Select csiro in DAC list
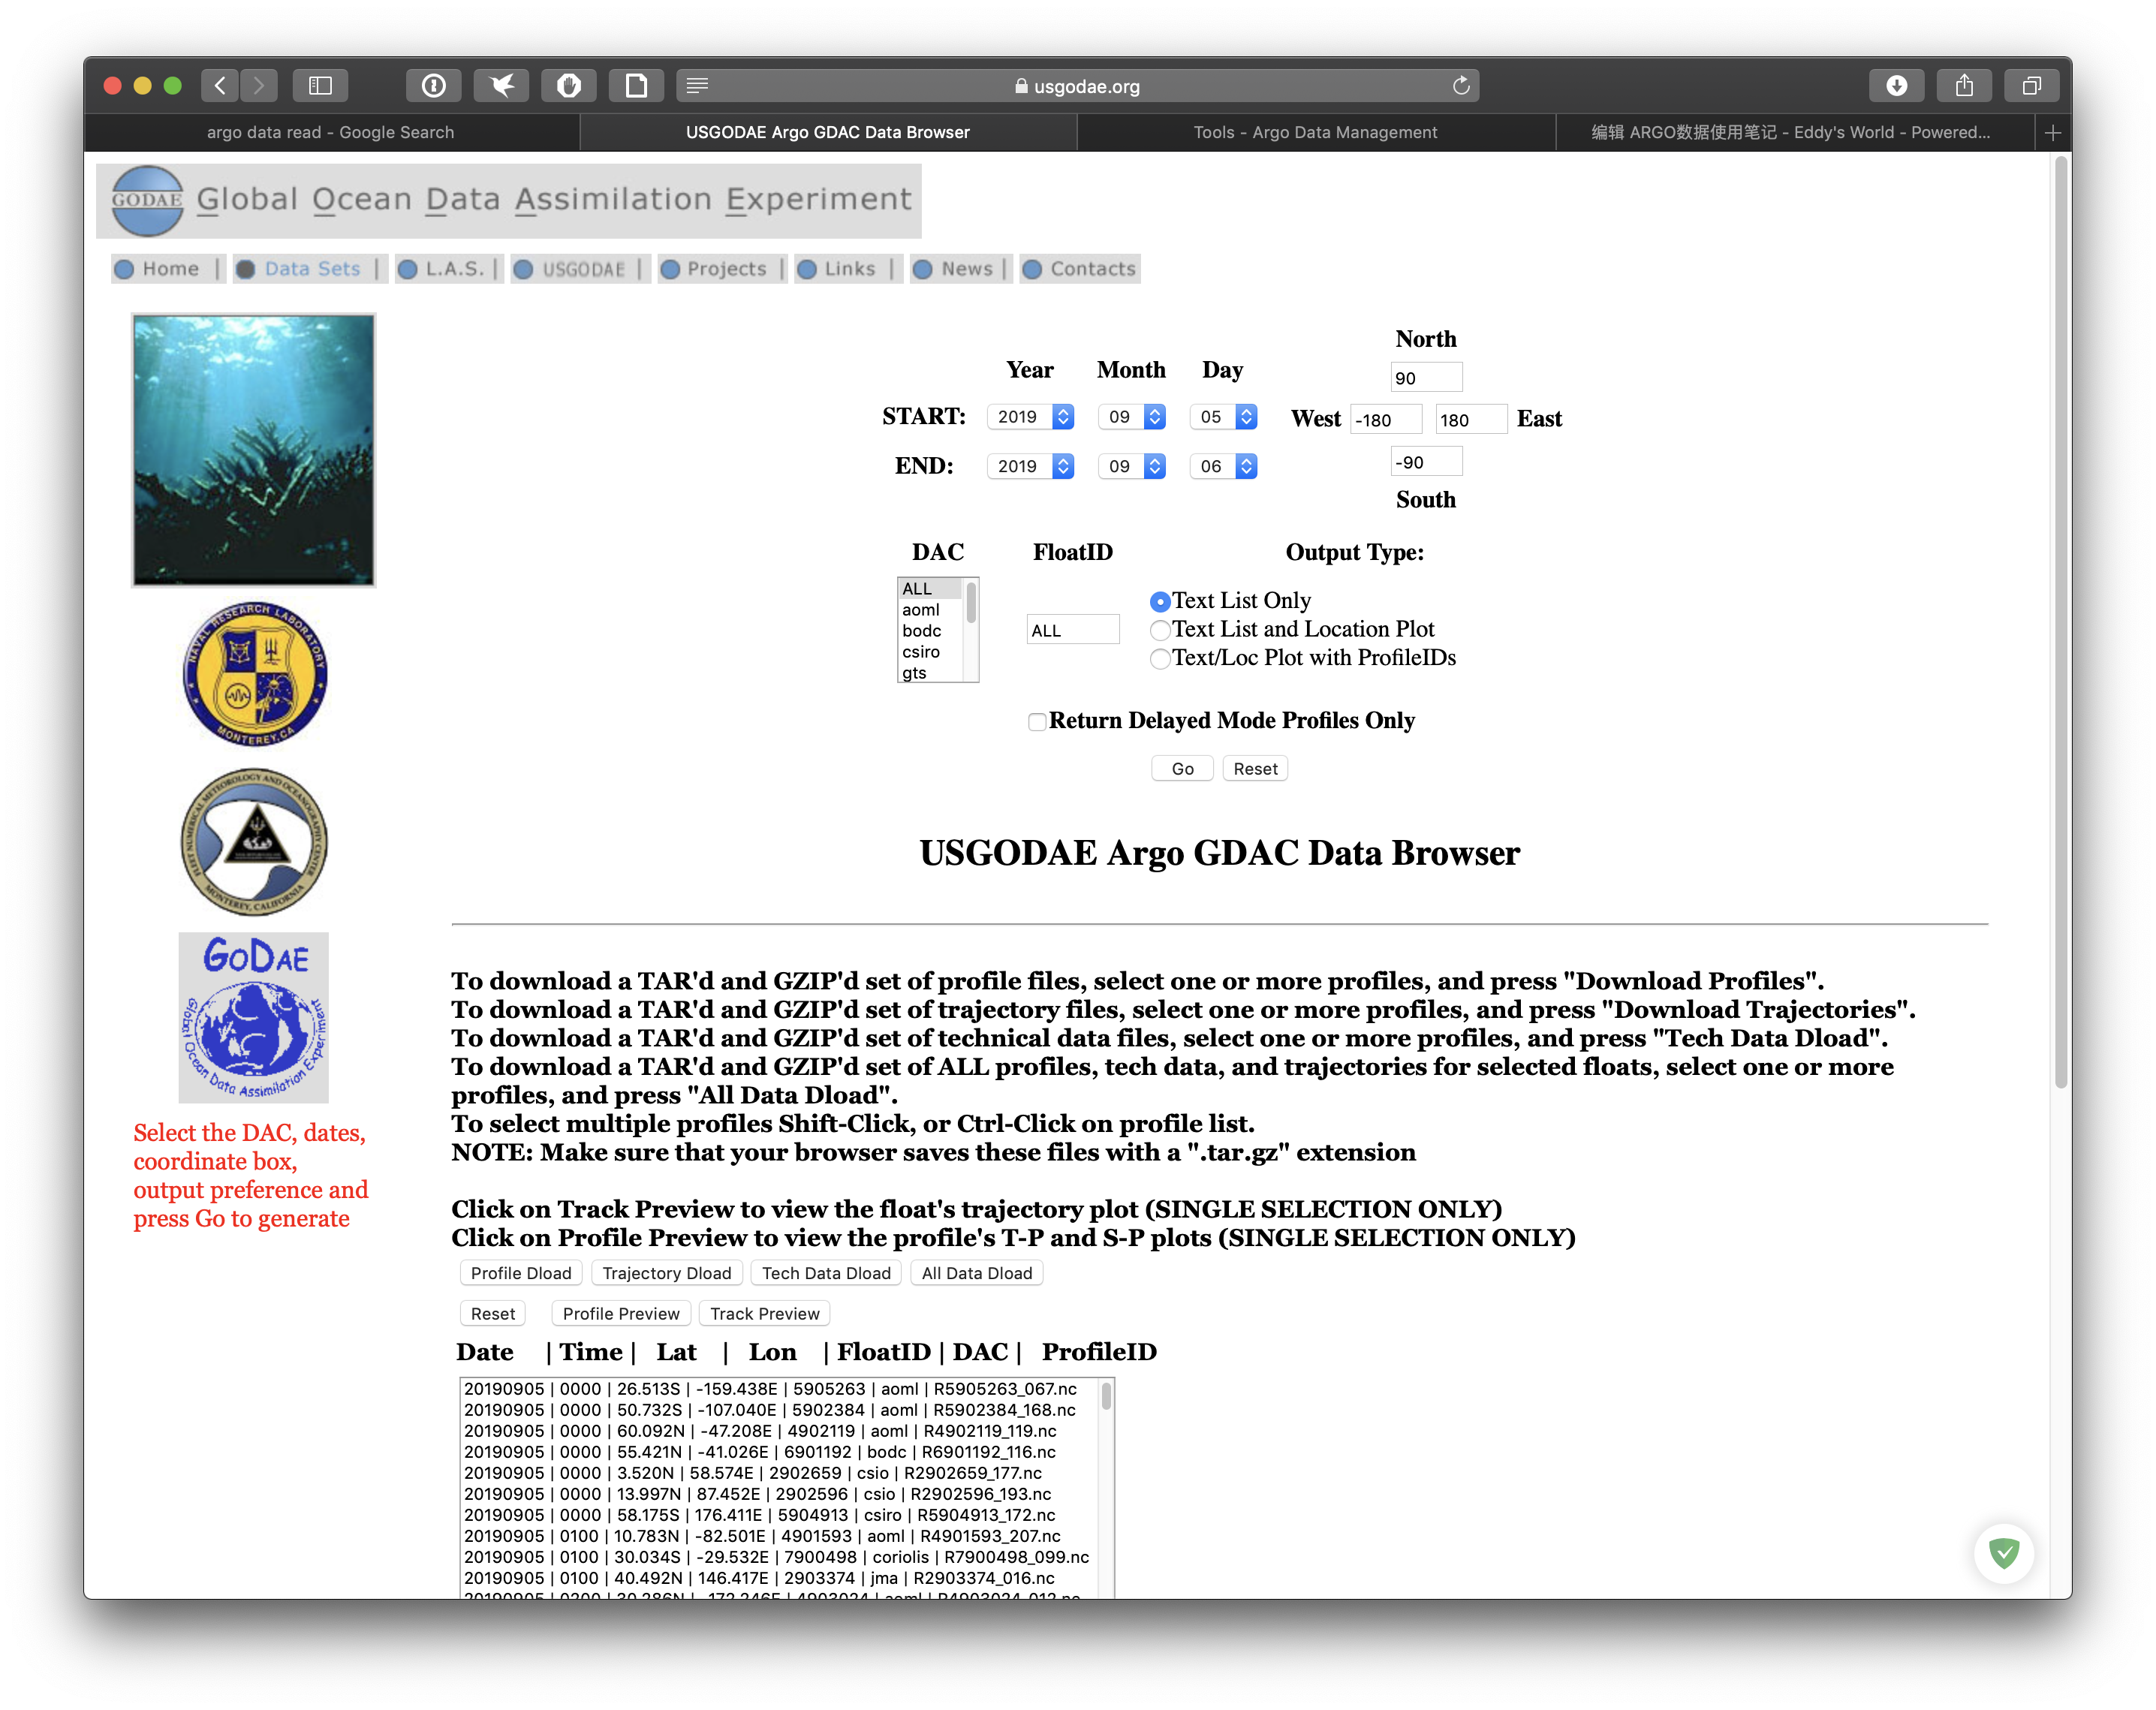This screenshot has height=1710, width=2156. pos(930,652)
